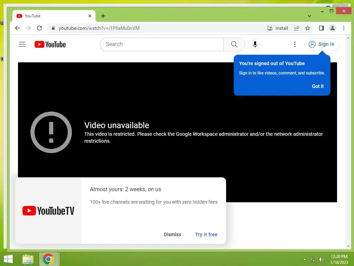
Task: Expand the tab search chevron
Action: point(309,16)
